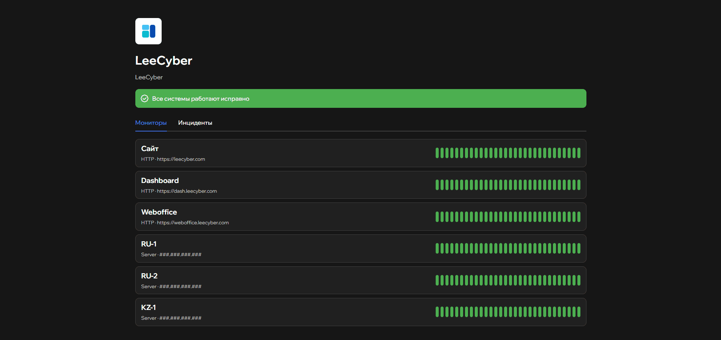Select the RU-2 server monitor
The width and height of the screenshot is (721, 340).
tap(149, 276)
